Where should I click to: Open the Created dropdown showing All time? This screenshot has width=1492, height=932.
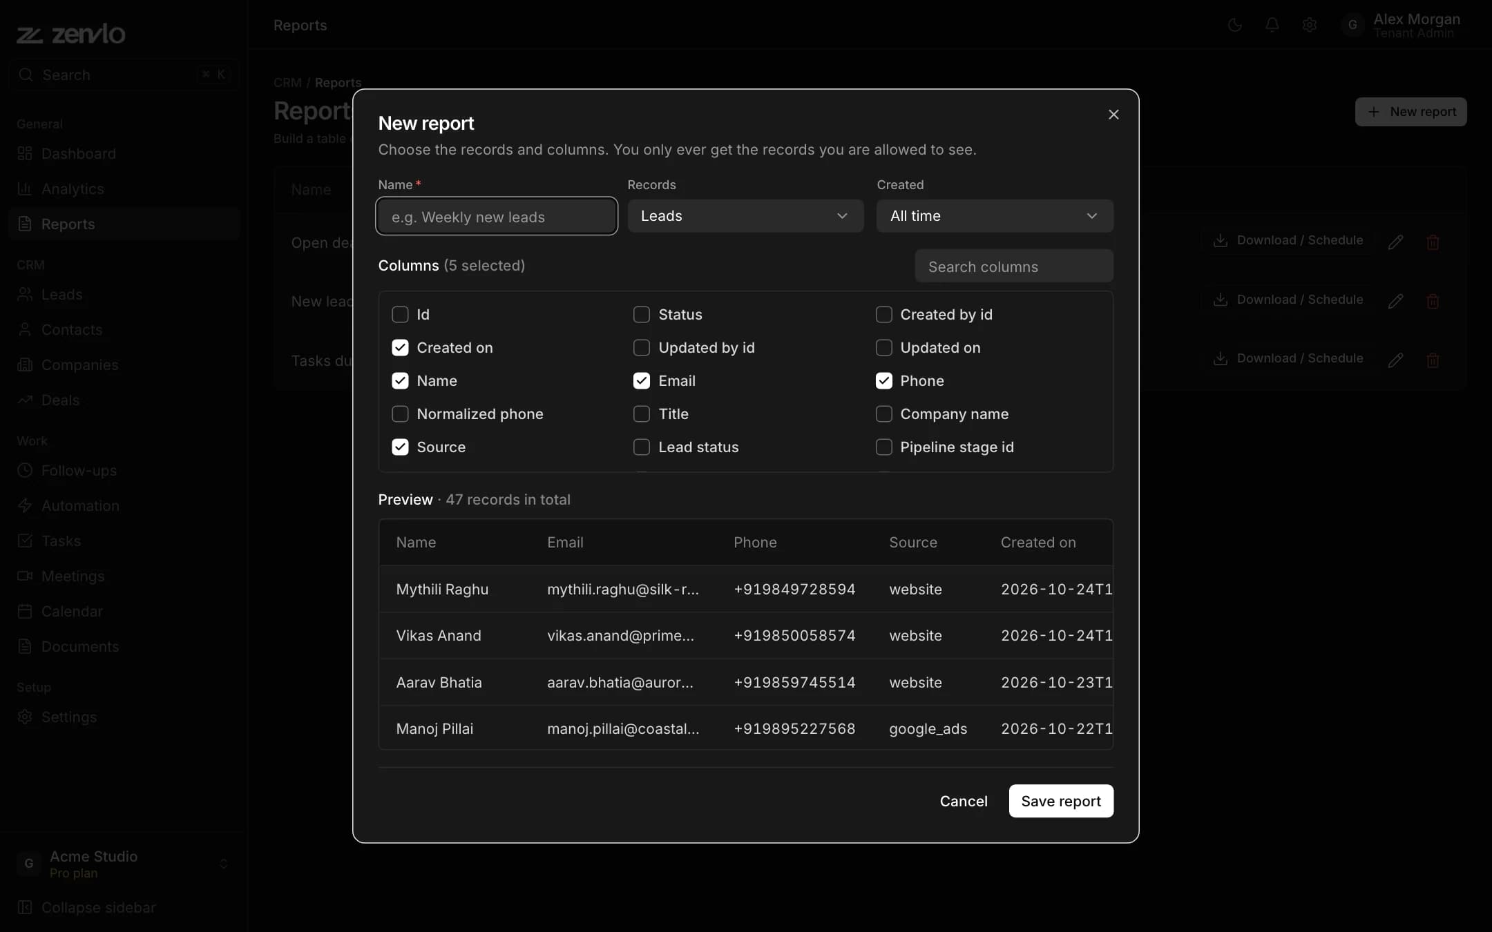[995, 216]
